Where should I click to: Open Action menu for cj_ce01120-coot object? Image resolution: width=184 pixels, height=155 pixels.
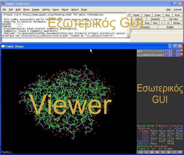tap(167, 55)
